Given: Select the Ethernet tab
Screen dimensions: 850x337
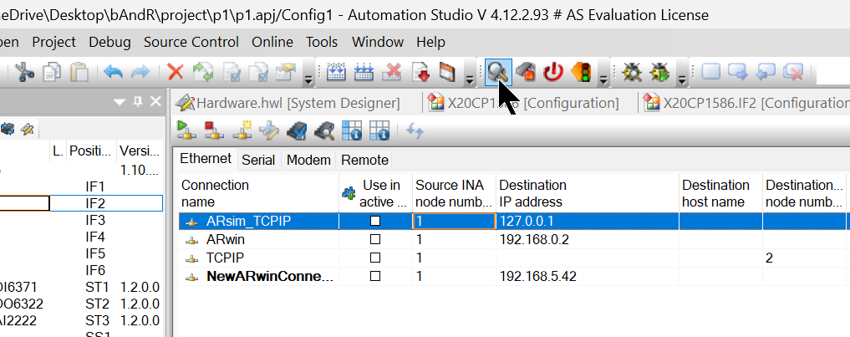Looking at the screenshot, I should click(206, 159).
